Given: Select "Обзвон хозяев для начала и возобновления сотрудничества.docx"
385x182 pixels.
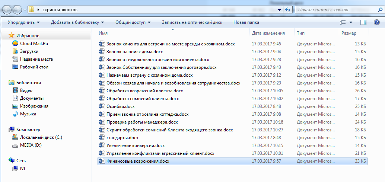Looking at the screenshot, I should pyautogui.click(x=174, y=83).
